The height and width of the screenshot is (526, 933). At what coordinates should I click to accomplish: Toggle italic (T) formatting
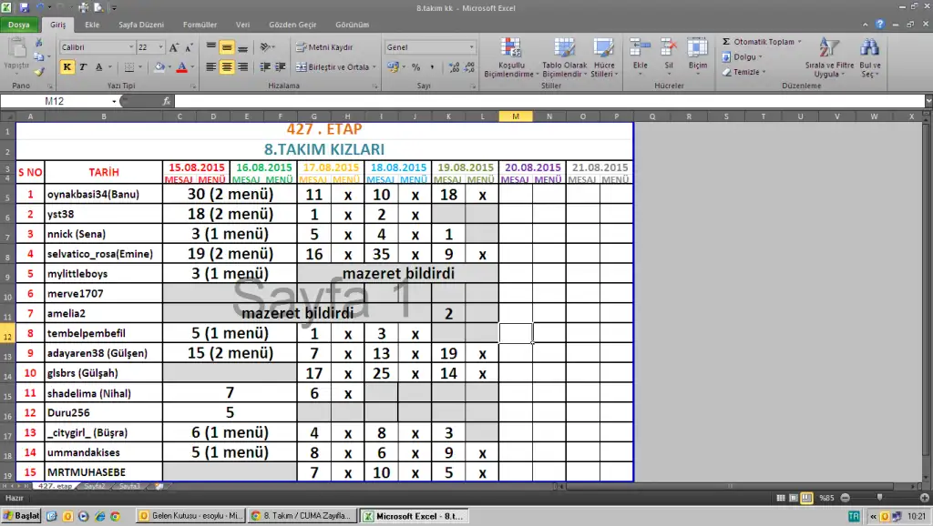[83, 66]
